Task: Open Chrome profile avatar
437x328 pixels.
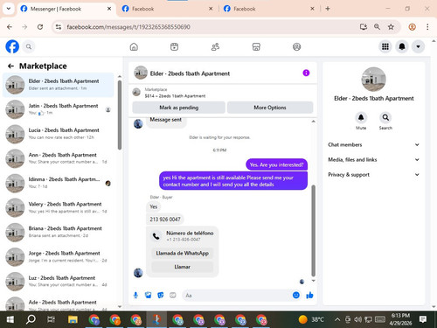Action: (x=412, y=27)
